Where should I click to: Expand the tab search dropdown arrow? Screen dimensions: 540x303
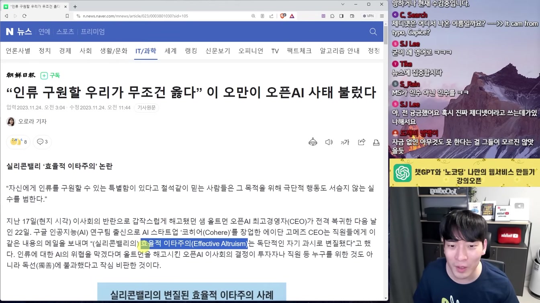(x=343, y=4)
